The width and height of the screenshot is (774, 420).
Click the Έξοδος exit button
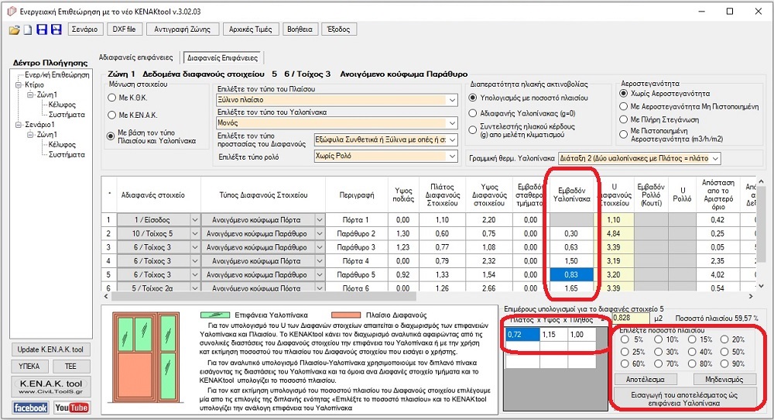pyautogui.click(x=339, y=29)
